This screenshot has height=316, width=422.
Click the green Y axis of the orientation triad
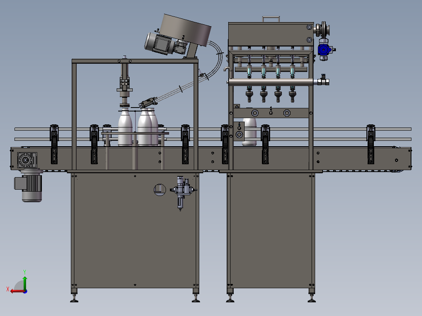click(25, 283)
